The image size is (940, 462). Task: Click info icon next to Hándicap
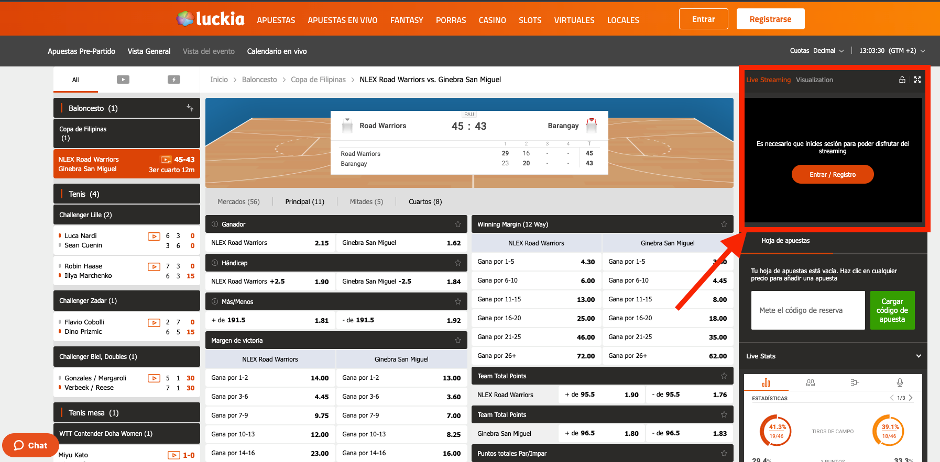click(x=215, y=263)
